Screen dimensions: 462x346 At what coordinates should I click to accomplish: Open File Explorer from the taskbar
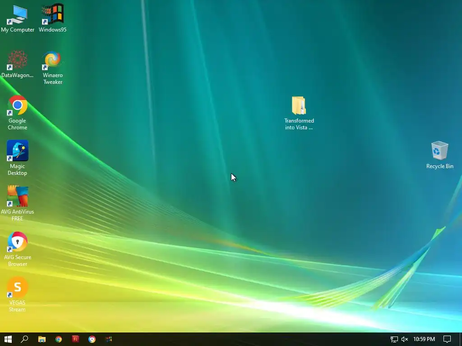tap(42, 339)
